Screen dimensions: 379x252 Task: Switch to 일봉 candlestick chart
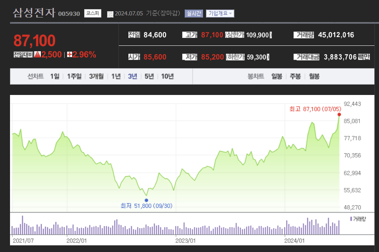277,76
